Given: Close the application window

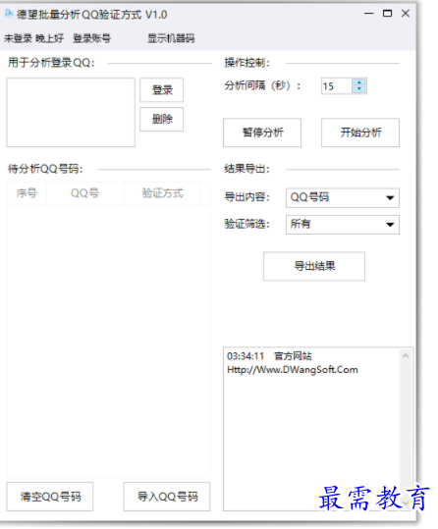Looking at the screenshot, I should [x=406, y=14].
